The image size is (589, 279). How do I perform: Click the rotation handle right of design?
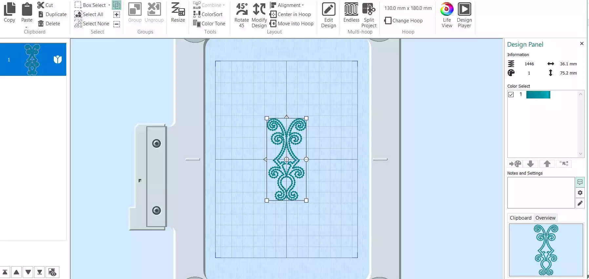(306, 159)
